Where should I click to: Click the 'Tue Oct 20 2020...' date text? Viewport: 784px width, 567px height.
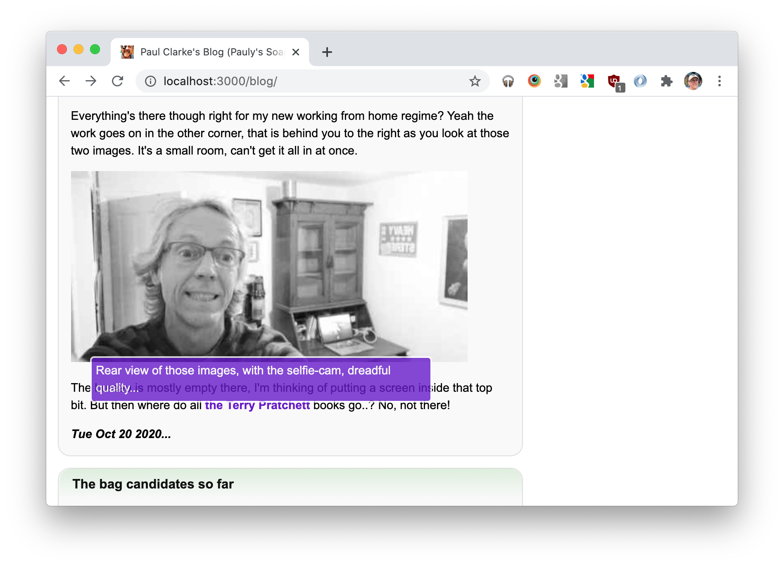click(x=121, y=434)
